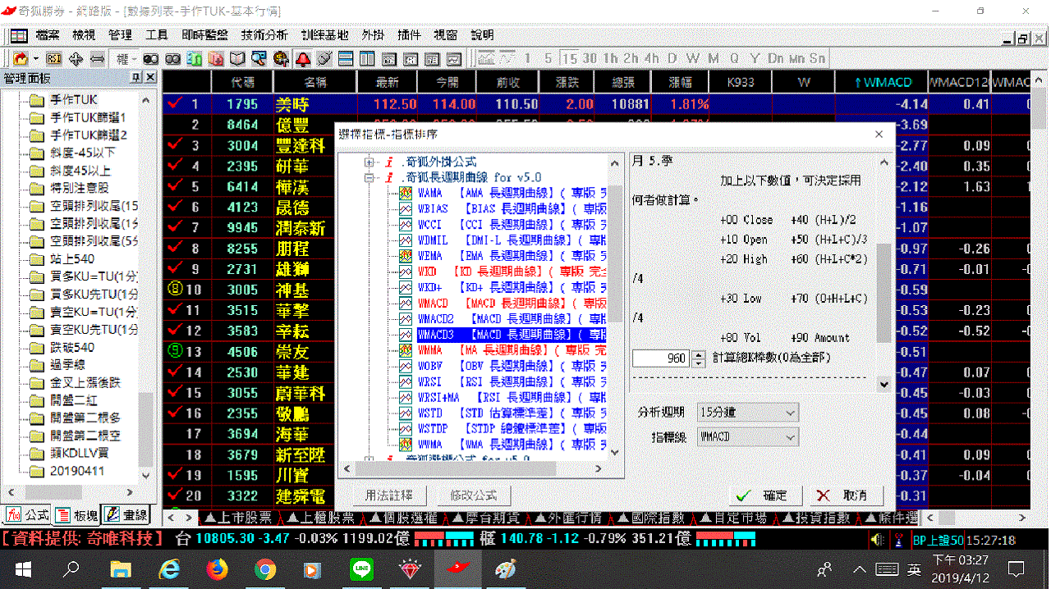The height and width of the screenshot is (589, 1051).
Task: Click the 用法註釋 button
Action: coord(389,495)
